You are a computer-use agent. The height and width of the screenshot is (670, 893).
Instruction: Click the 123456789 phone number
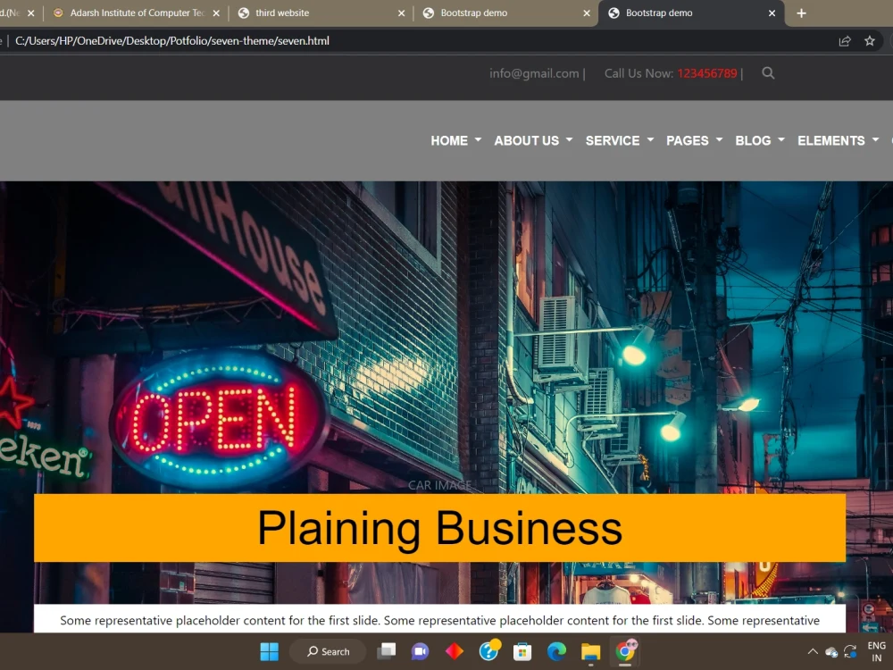click(706, 73)
